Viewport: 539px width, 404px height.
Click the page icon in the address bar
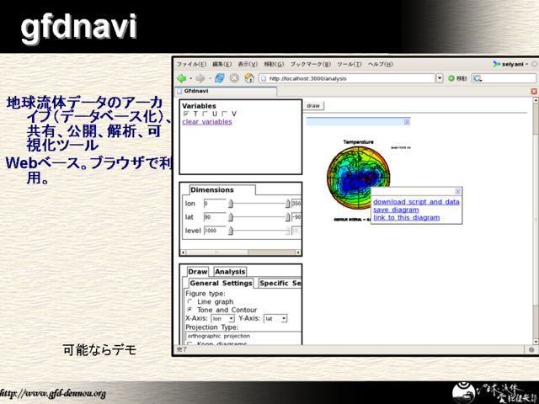click(x=264, y=78)
